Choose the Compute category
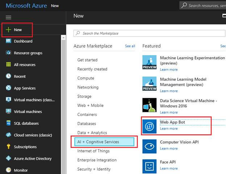The image size is (226, 174). (x=85, y=78)
